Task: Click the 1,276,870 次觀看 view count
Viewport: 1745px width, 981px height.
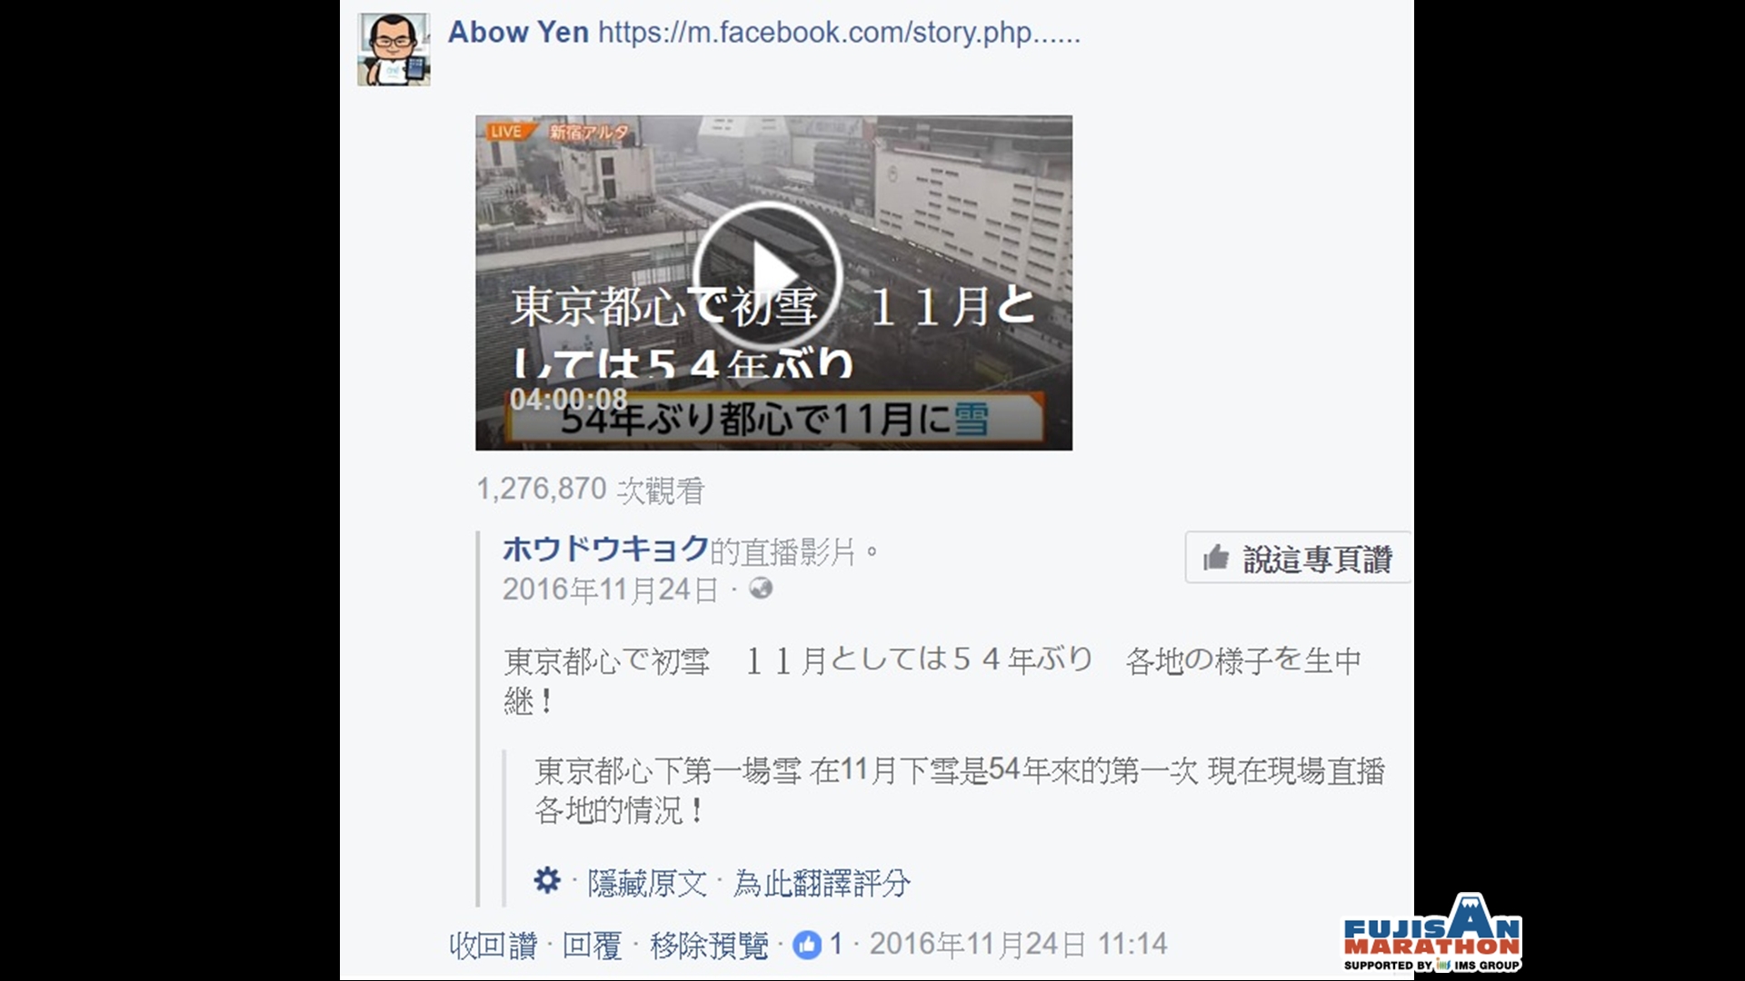Action: click(591, 490)
